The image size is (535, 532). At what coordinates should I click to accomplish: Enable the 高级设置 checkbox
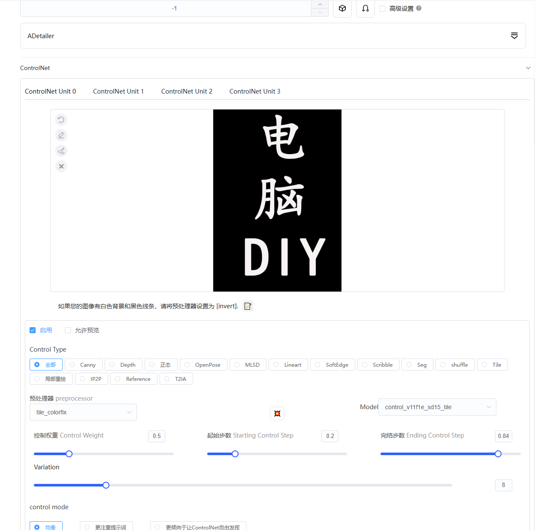(382, 9)
